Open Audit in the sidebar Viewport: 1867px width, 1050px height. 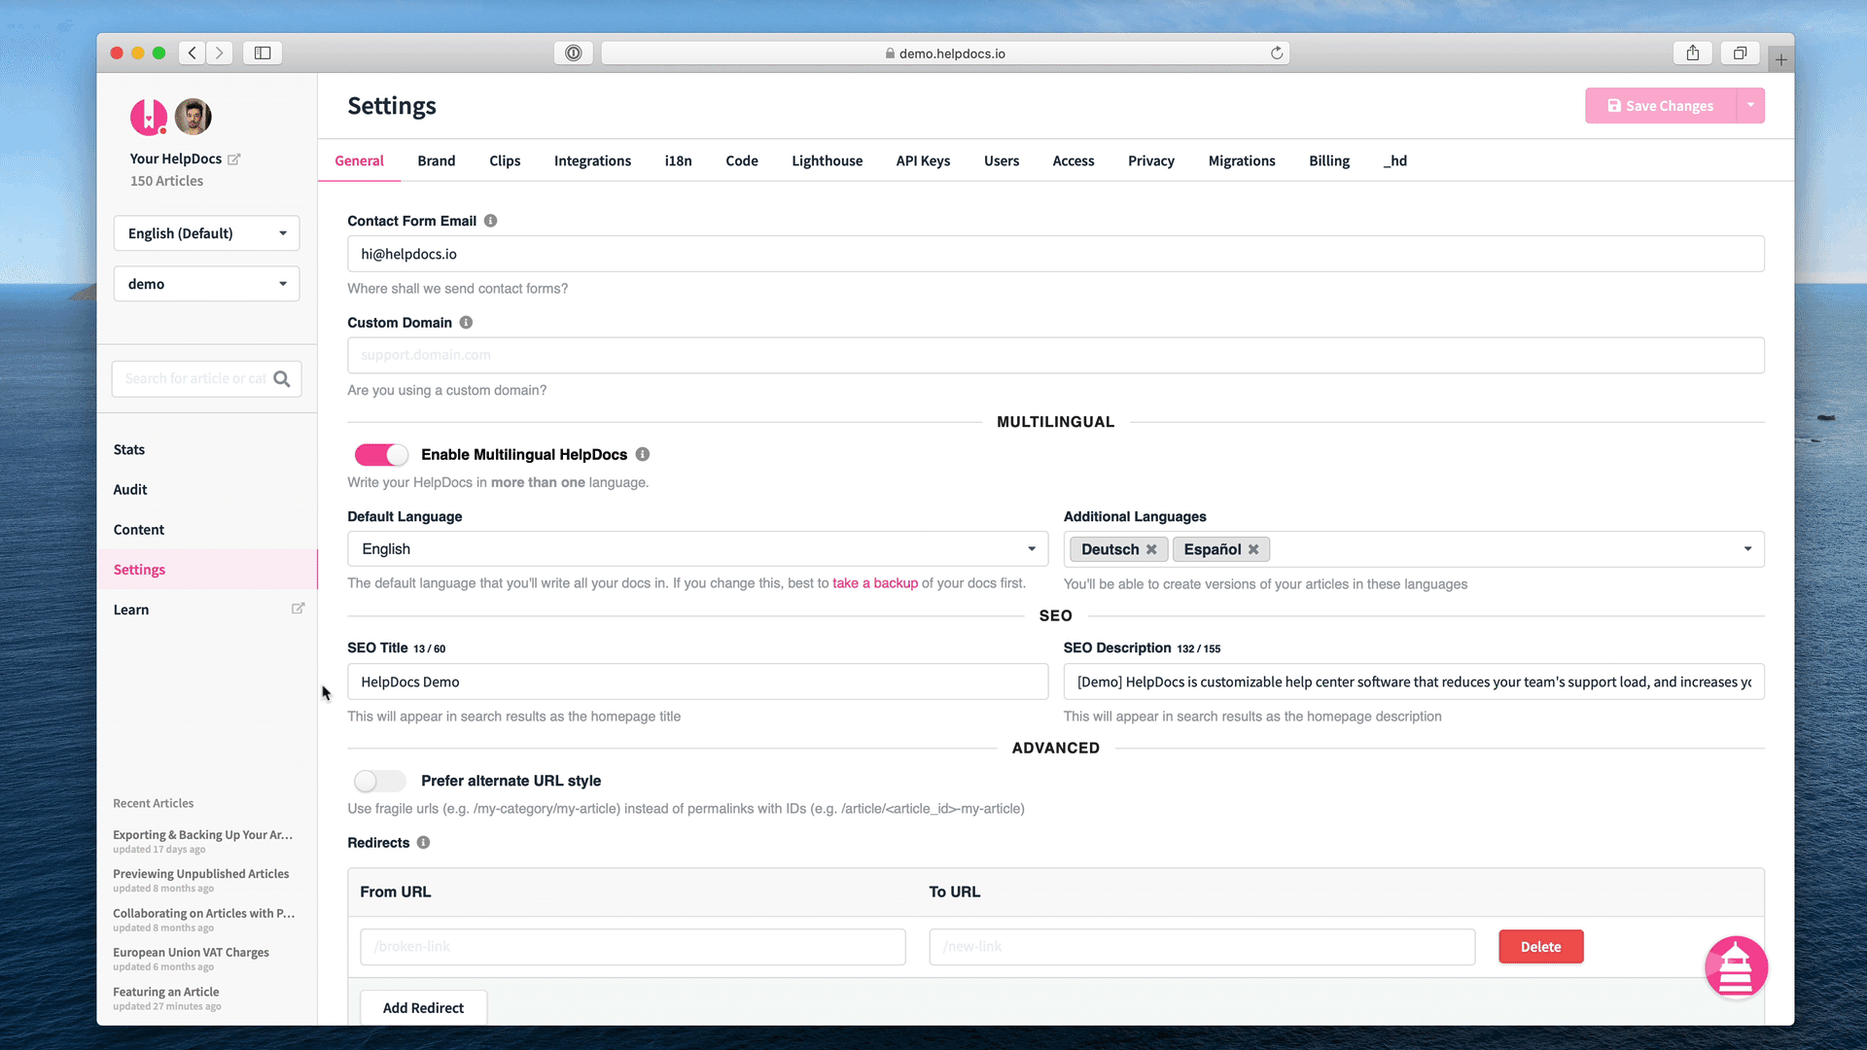pyautogui.click(x=130, y=489)
